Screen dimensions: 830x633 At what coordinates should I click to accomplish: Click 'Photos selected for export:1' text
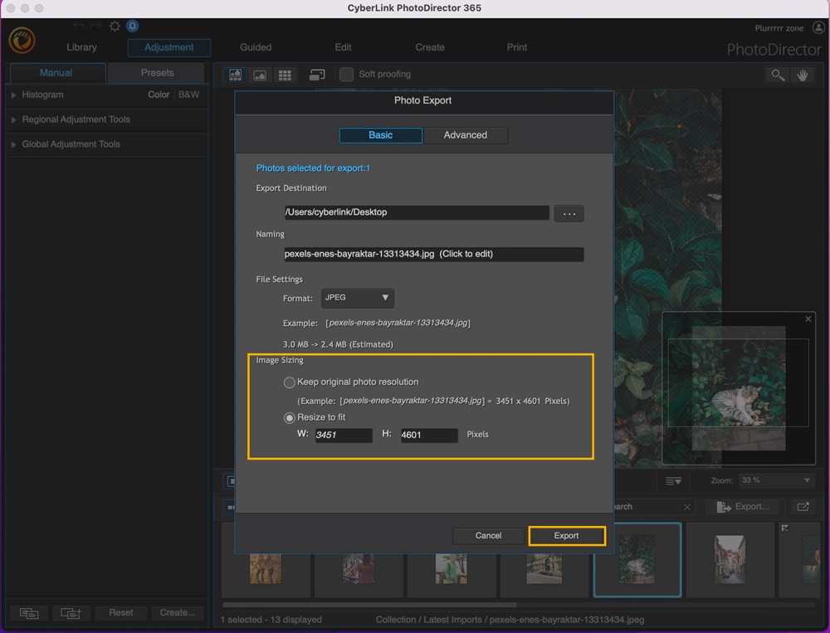click(x=314, y=168)
